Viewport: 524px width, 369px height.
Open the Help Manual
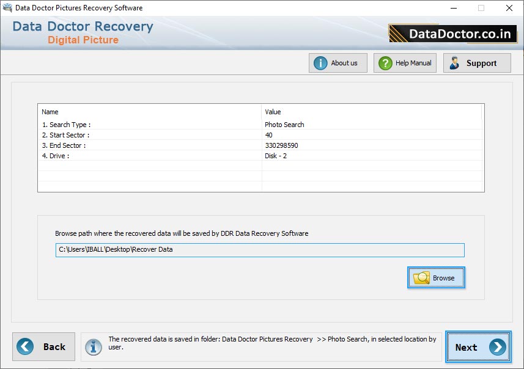405,62
